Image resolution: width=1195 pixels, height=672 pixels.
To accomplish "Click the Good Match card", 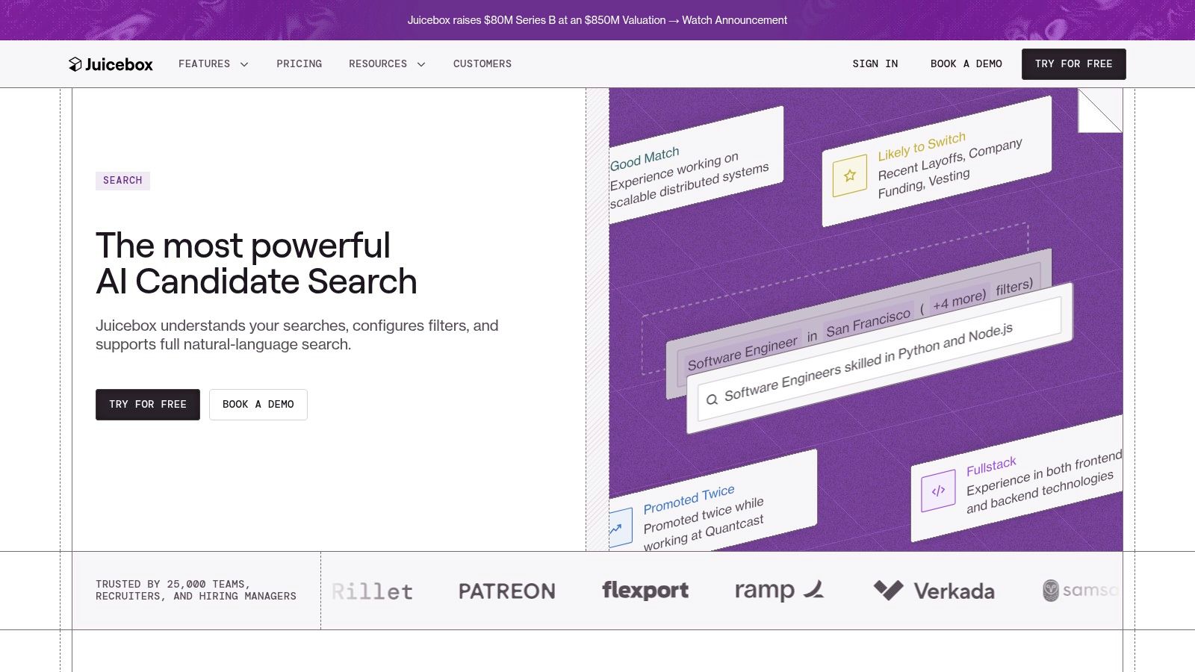I will coord(695,166).
